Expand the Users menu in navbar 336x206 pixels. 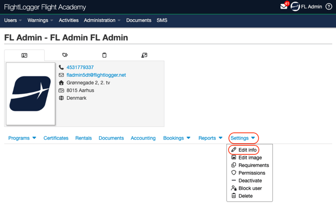coord(13,21)
